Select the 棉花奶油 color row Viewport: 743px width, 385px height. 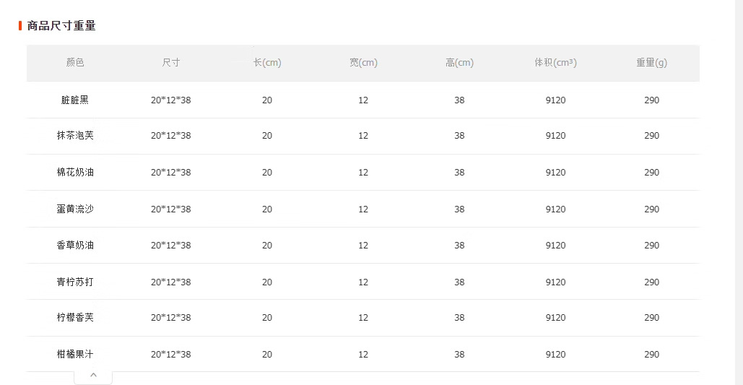(x=75, y=173)
